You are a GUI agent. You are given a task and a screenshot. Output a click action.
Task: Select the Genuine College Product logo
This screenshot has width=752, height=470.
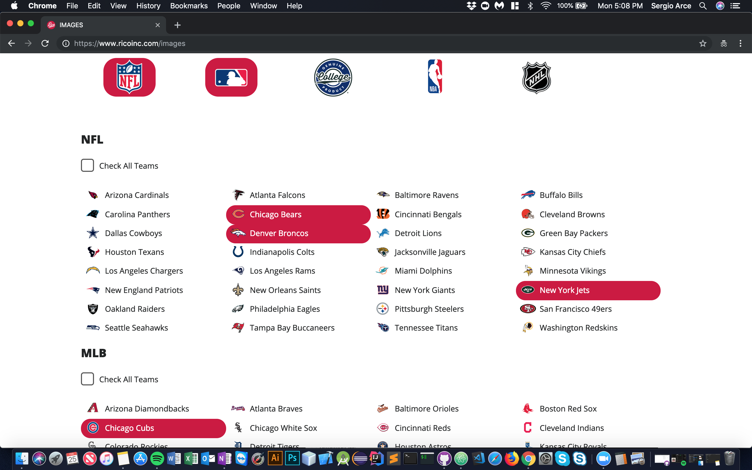(x=333, y=77)
